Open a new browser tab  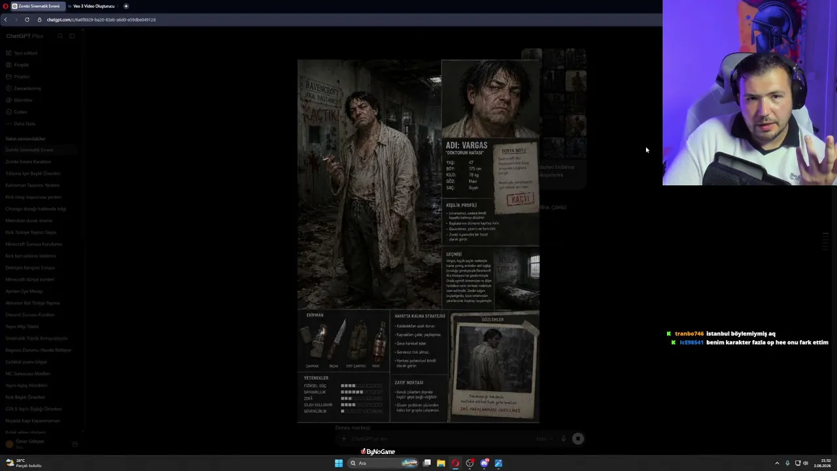[126, 6]
